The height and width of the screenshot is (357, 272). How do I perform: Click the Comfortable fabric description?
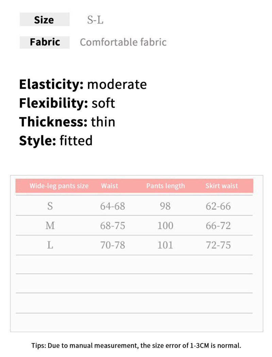(x=123, y=42)
